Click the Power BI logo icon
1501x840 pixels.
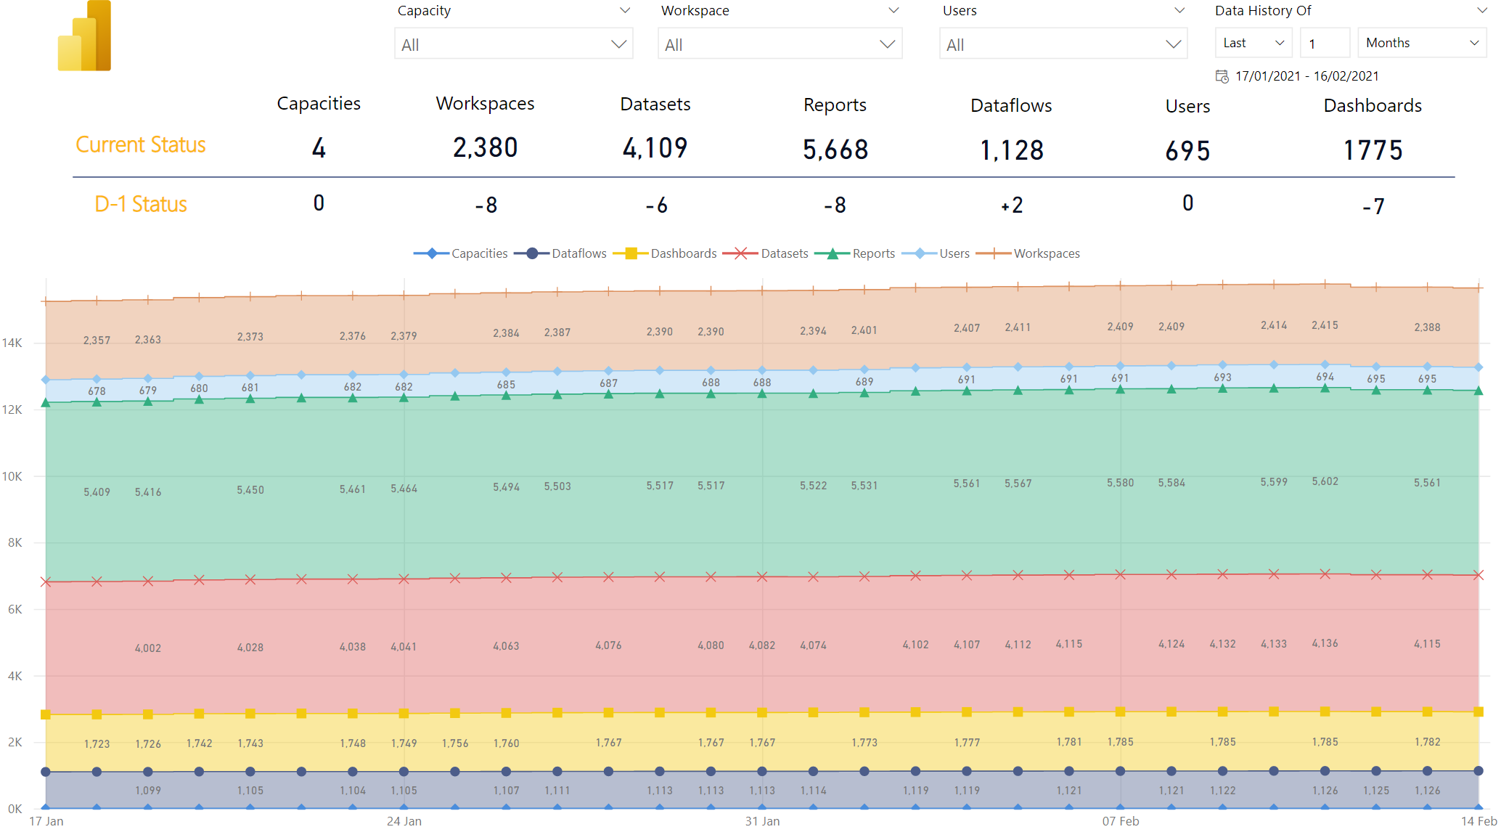[x=84, y=36]
